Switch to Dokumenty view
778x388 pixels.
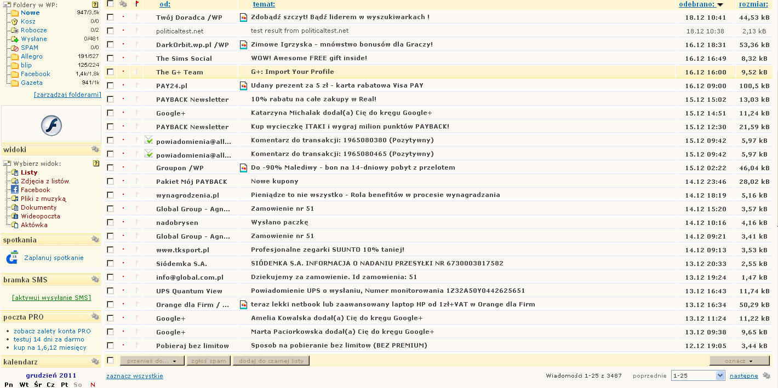(x=39, y=207)
